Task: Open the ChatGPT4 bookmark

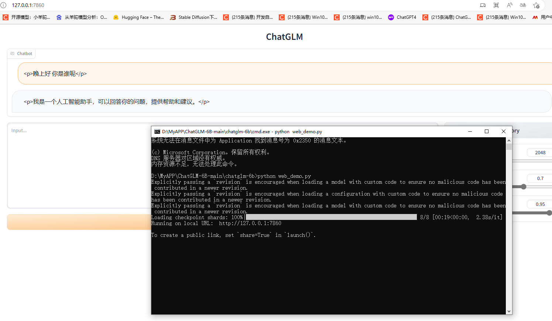Action: pos(402,17)
